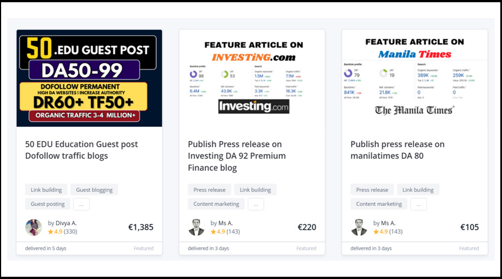Image resolution: width=502 pixels, height=279 pixels.
Task: Select Press release tag on the Investing card
Action: tap(209, 190)
